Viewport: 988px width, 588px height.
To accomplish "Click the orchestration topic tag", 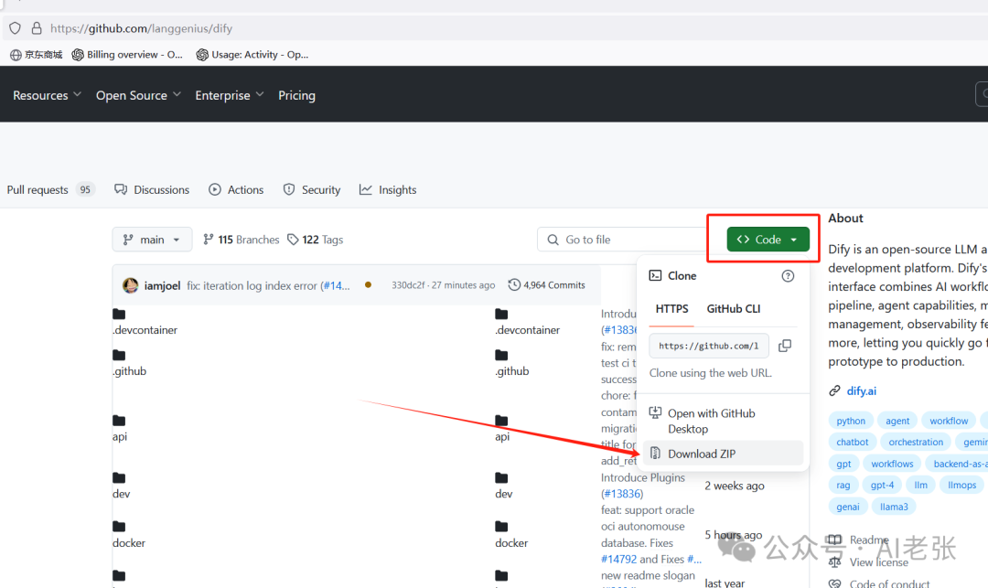I will pos(916,442).
